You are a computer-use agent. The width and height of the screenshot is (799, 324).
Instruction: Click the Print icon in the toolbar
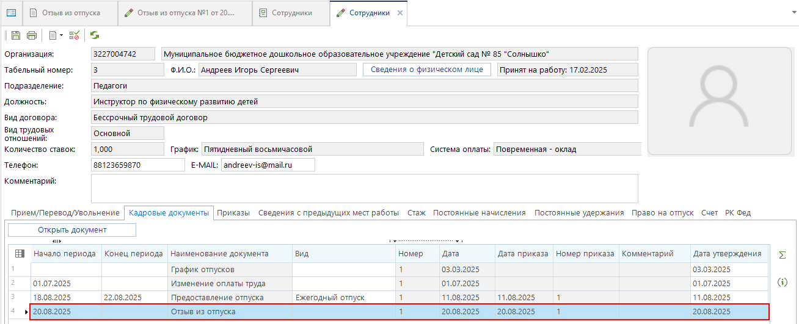[x=31, y=35]
